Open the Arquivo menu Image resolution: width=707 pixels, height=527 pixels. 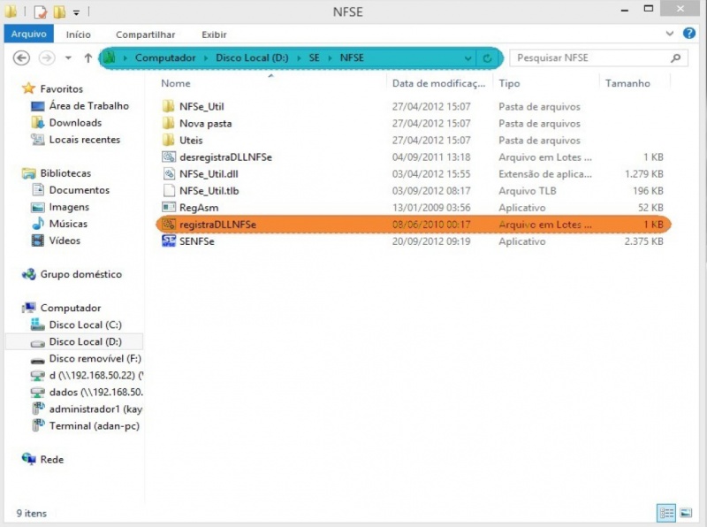click(x=28, y=34)
